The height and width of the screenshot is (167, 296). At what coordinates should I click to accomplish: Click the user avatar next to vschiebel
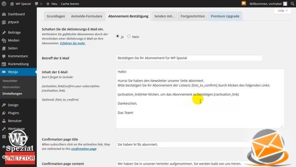[x=285, y=4]
